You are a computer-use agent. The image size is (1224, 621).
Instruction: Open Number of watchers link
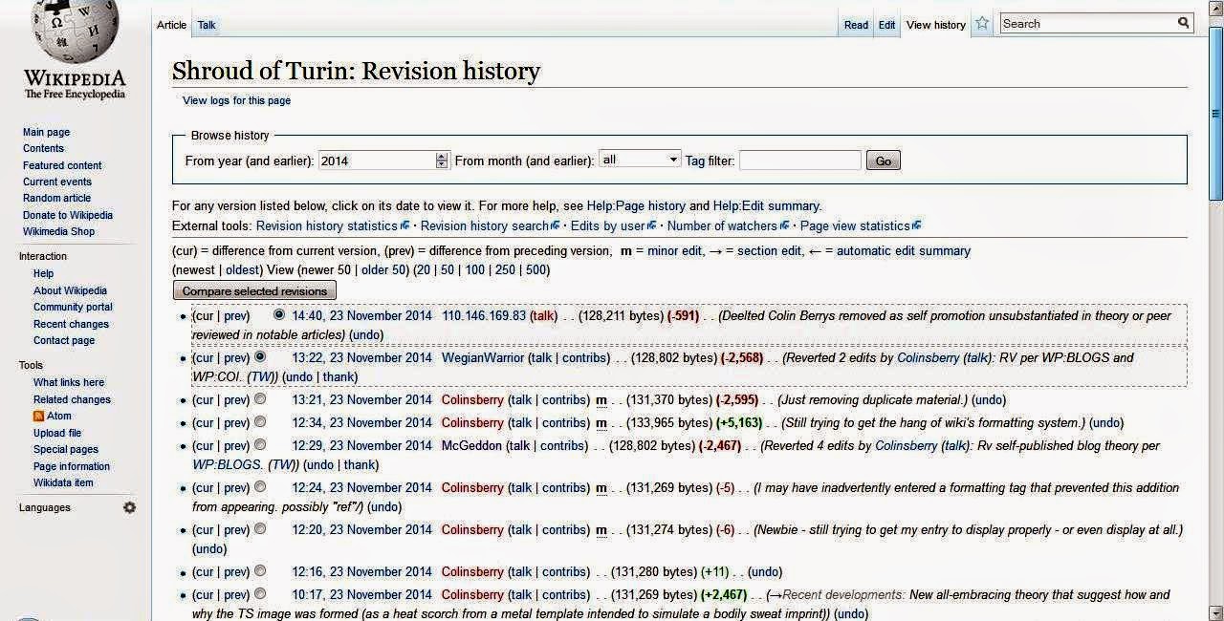(x=722, y=226)
